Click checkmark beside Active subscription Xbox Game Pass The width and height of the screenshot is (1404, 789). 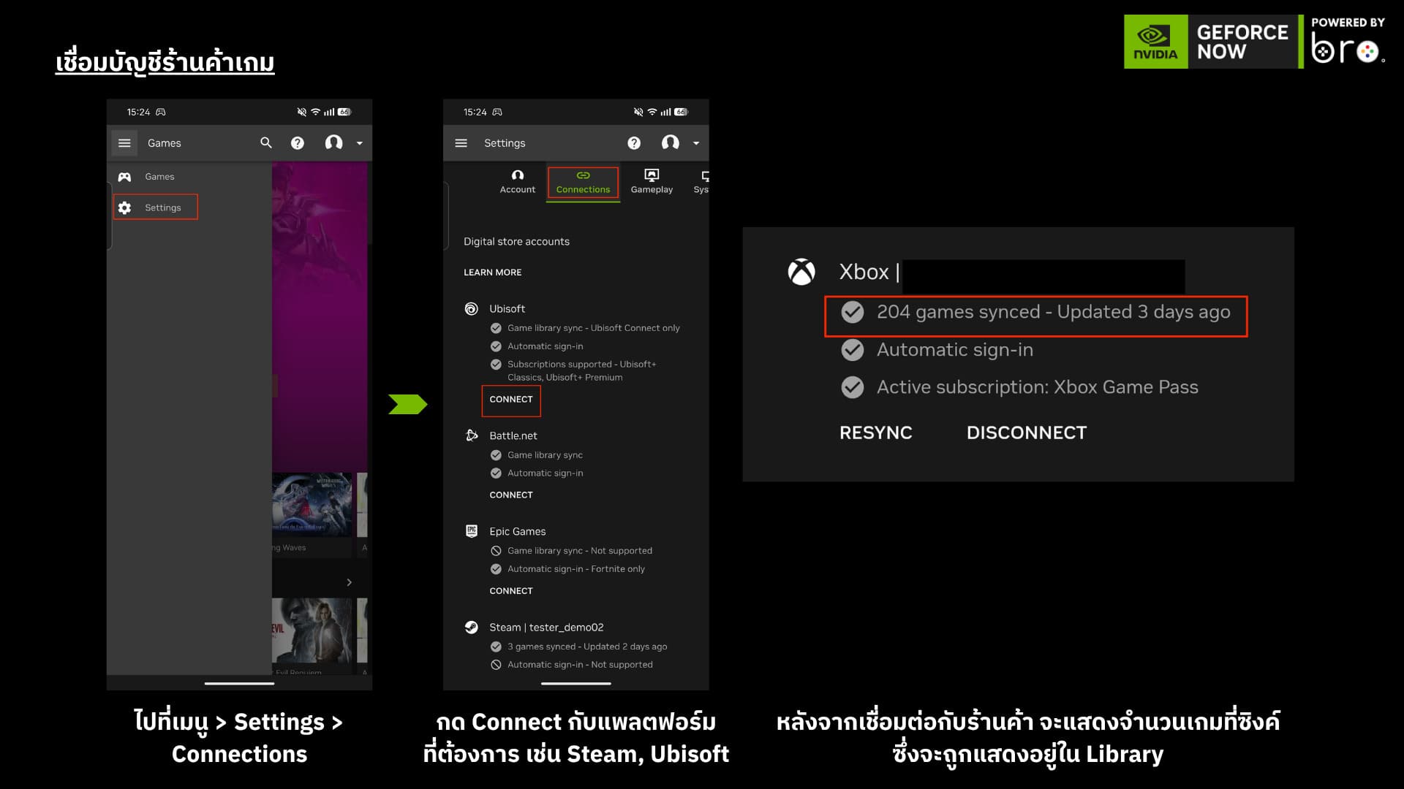coord(853,387)
